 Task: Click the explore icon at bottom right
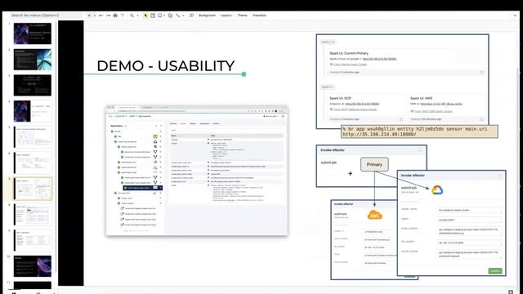pyautogui.click(x=510, y=292)
